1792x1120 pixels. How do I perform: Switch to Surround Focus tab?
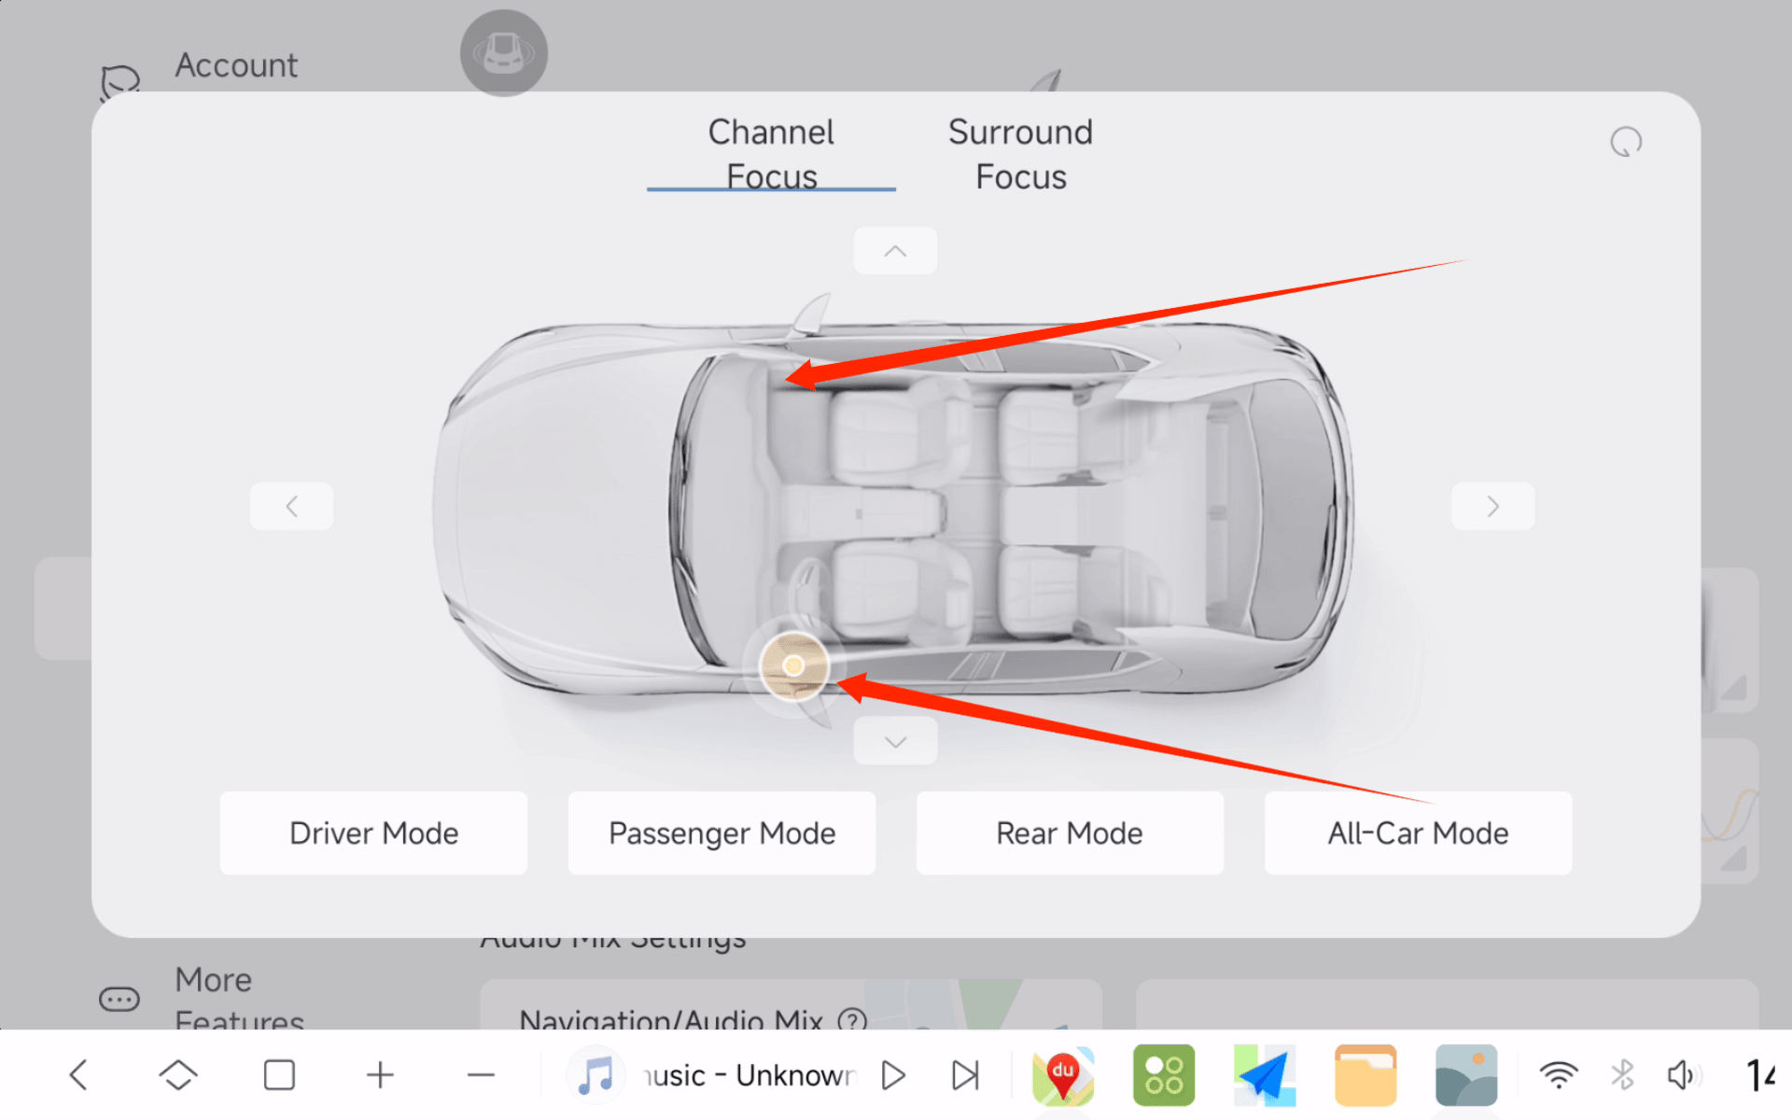1020,154
